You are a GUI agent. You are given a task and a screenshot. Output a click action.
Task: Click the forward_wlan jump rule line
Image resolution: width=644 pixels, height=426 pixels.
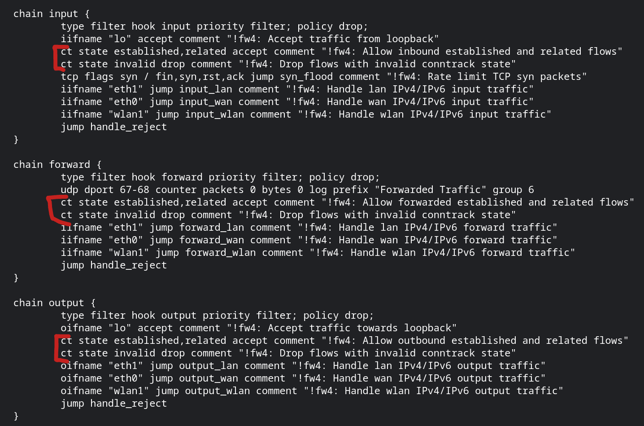[318, 253]
